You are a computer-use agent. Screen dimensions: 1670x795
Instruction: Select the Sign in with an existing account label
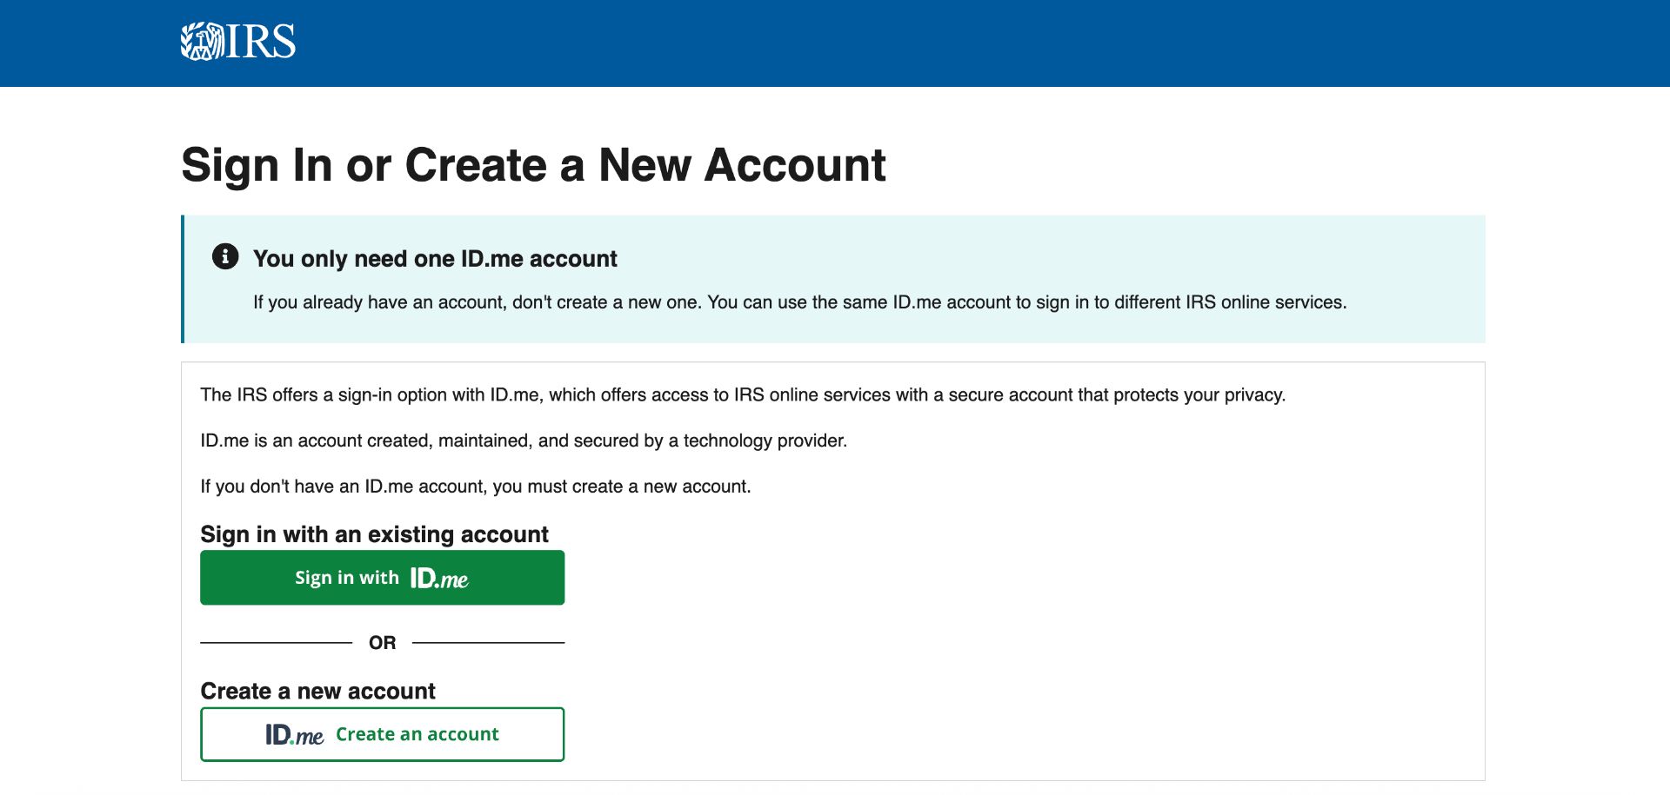(x=374, y=534)
